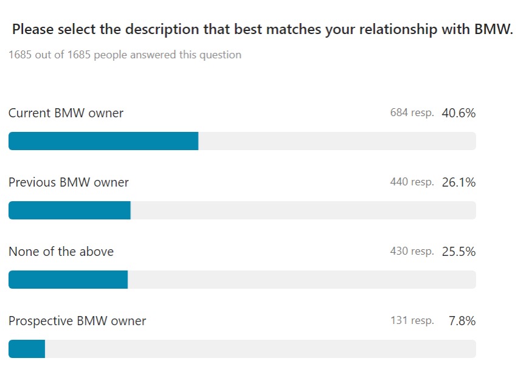The height and width of the screenshot is (389, 526).
Task: Click the survey question title text
Action: pos(263,30)
